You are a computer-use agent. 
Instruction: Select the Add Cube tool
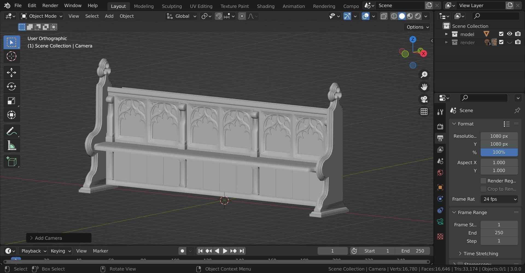click(x=11, y=162)
